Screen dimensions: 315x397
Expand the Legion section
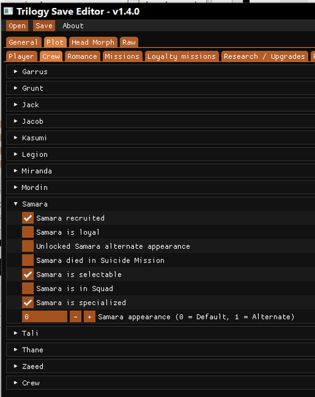pyautogui.click(x=160, y=154)
